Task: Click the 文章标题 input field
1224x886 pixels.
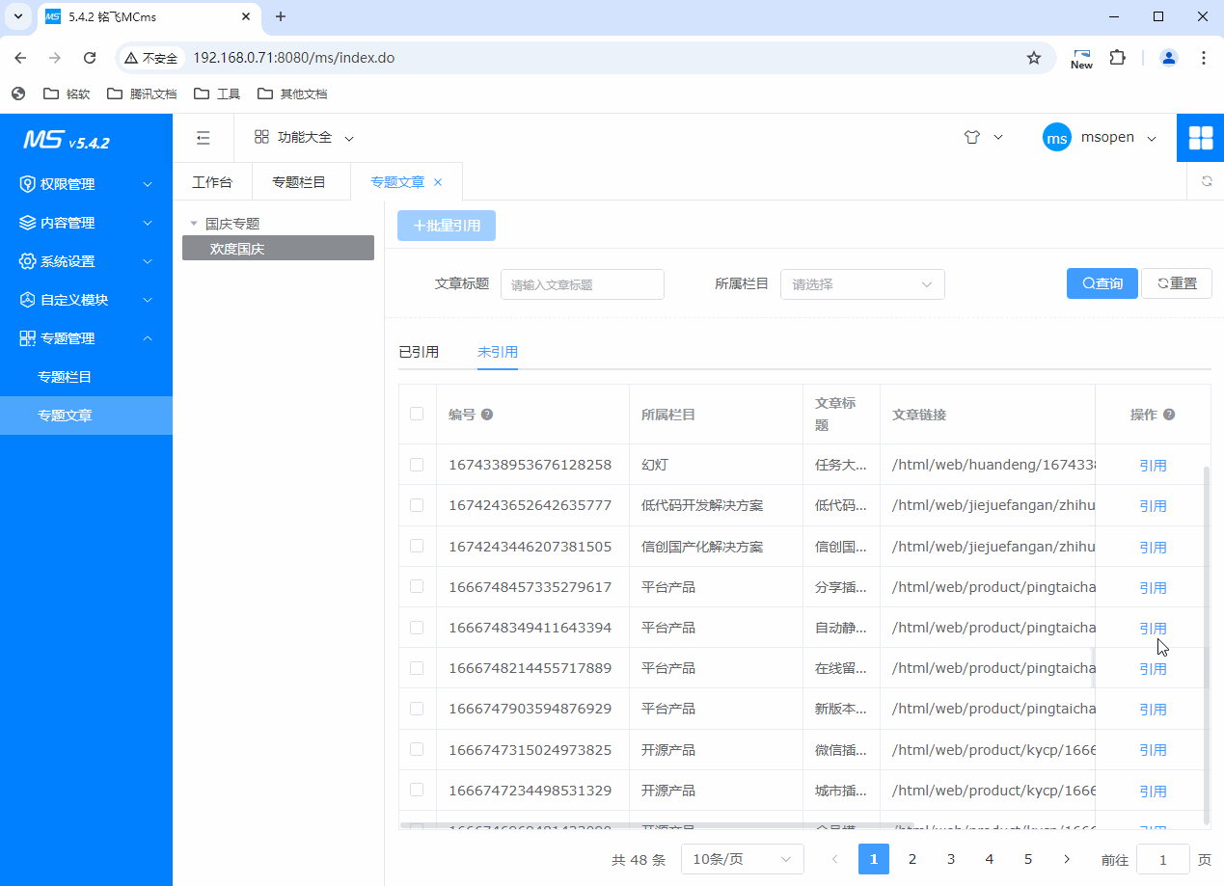Action: pyautogui.click(x=582, y=284)
